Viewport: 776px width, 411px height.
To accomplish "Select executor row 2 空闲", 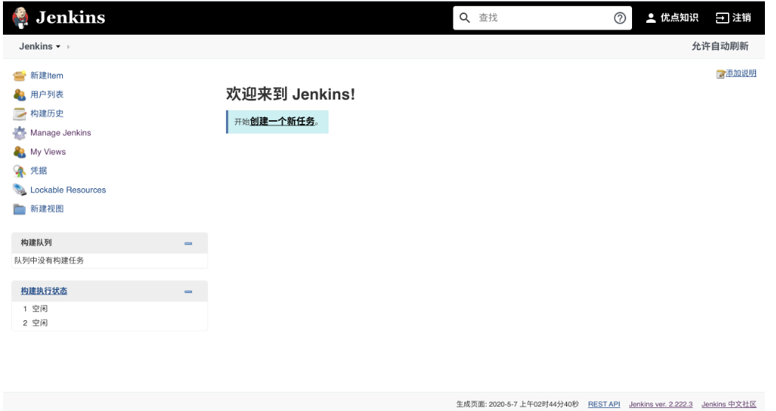I will tap(109, 323).
